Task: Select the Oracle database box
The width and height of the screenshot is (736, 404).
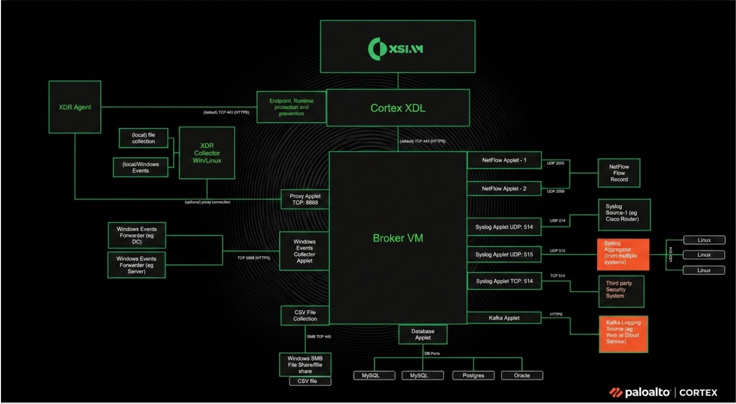Action: tap(522, 375)
